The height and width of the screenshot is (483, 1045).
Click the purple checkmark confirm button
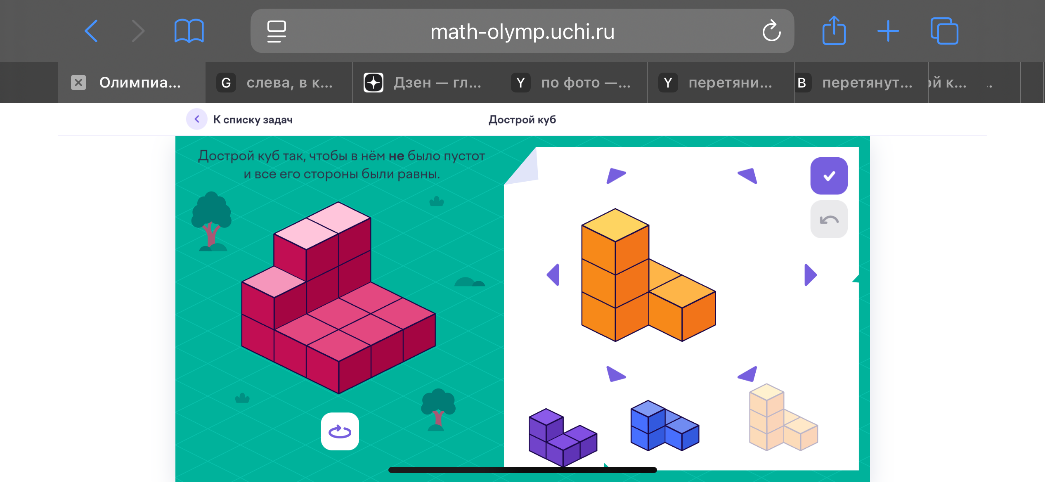tap(829, 176)
